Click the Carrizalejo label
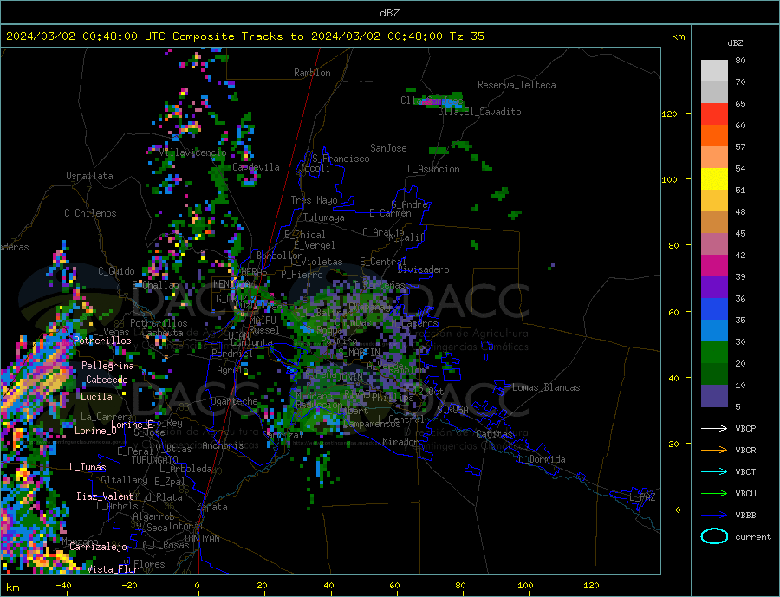 98,548
